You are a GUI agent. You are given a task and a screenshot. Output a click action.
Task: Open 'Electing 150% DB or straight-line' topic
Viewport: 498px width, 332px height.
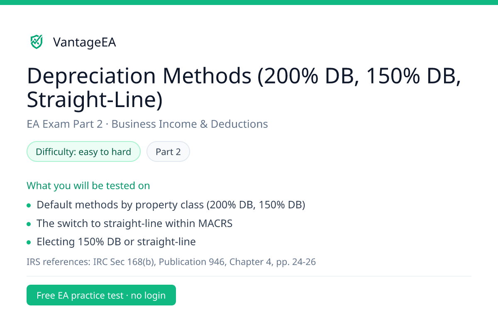116,242
